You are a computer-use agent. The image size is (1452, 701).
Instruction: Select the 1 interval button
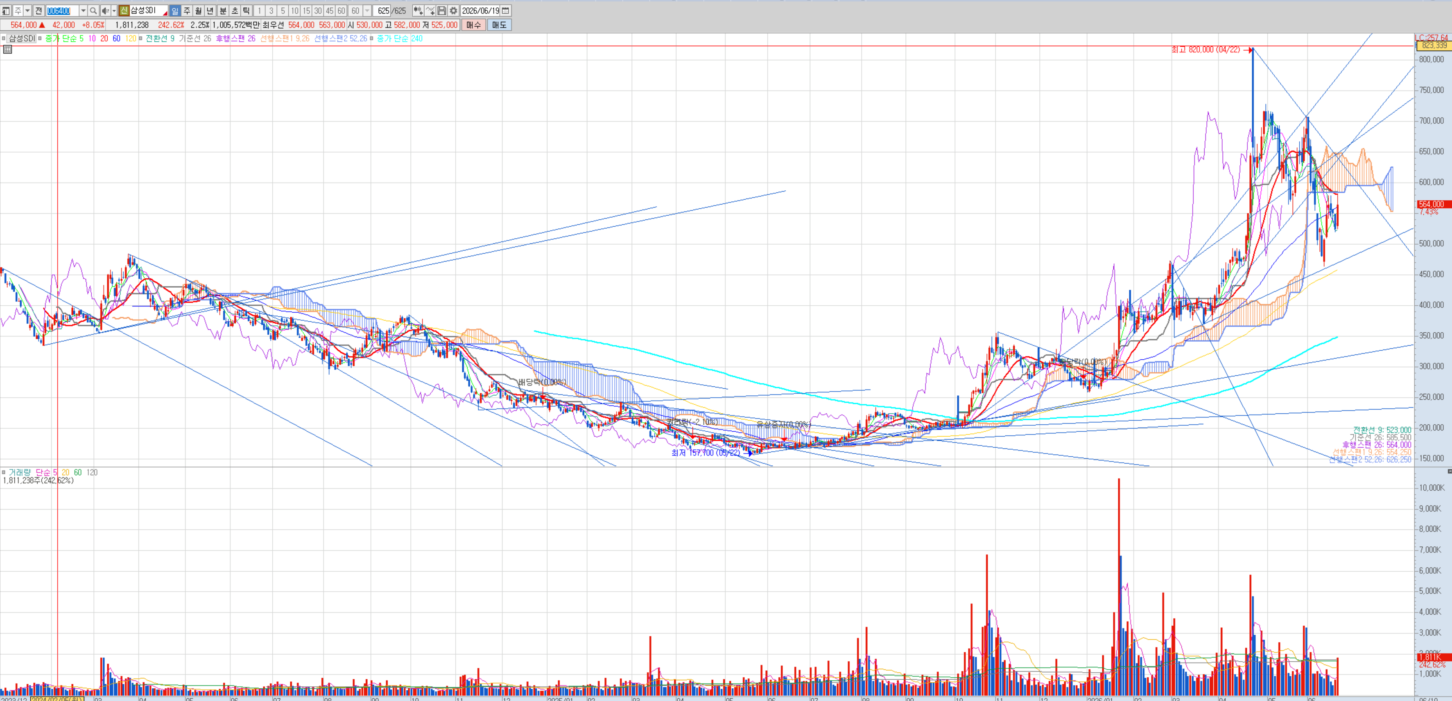[x=259, y=11]
